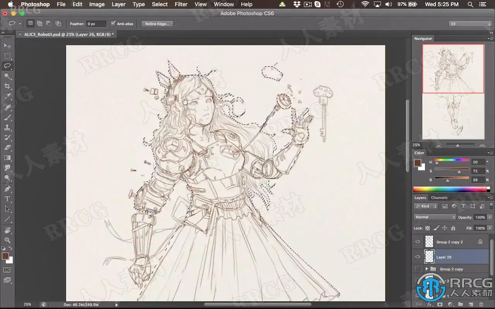Swap foreground and background colors
This screenshot has width=495, height=309.
pos(10,248)
